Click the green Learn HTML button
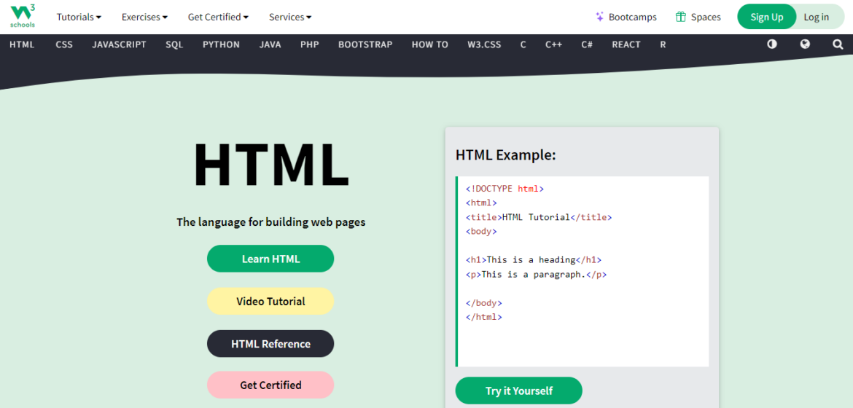Image resolution: width=853 pixels, height=408 pixels. [x=270, y=259]
